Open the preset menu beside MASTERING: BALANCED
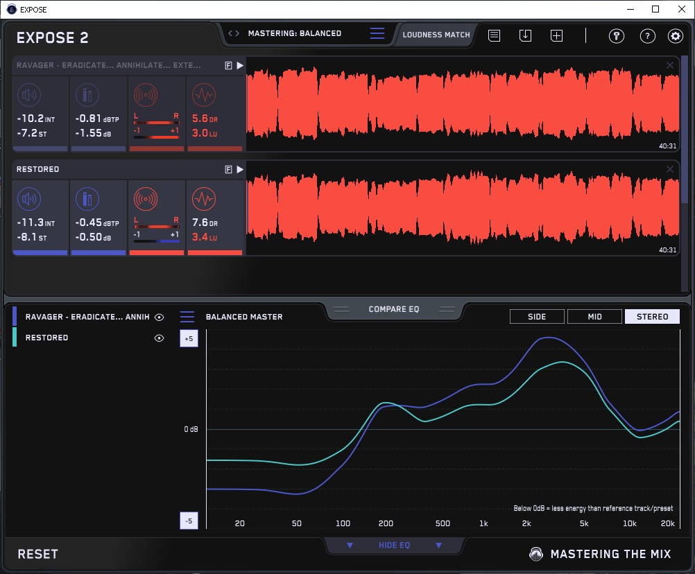695x574 pixels. 377,33
